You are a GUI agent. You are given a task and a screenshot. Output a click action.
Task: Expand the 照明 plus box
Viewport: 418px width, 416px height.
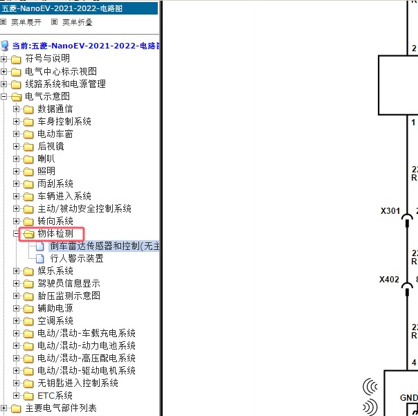pos(16,172)
